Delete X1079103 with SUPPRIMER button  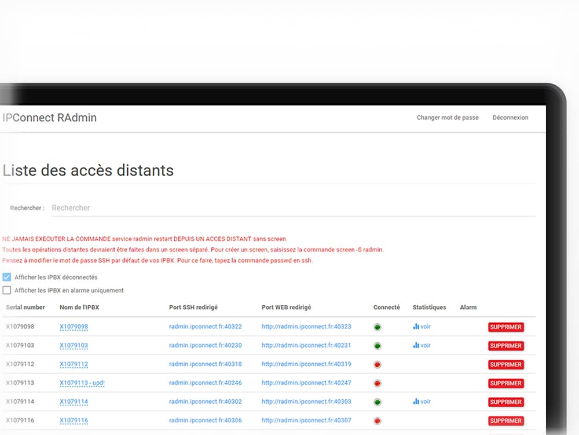click(506, 346)
